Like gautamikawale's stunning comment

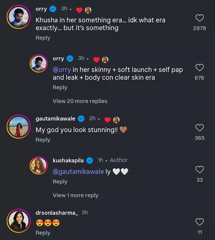pyautogui.click(x=200, y=127)
